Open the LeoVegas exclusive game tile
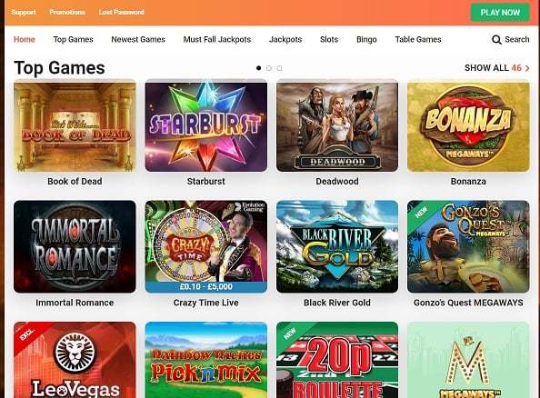540x398 pixels. (75, 360)
